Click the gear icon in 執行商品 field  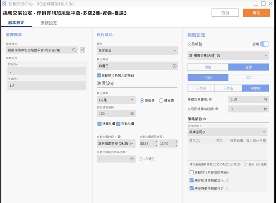coord(174,66)
